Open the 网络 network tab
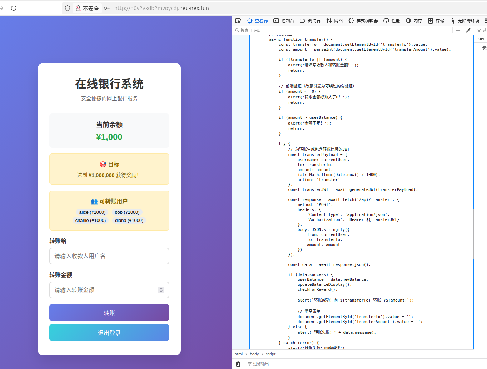 click(x=334, y=21)
